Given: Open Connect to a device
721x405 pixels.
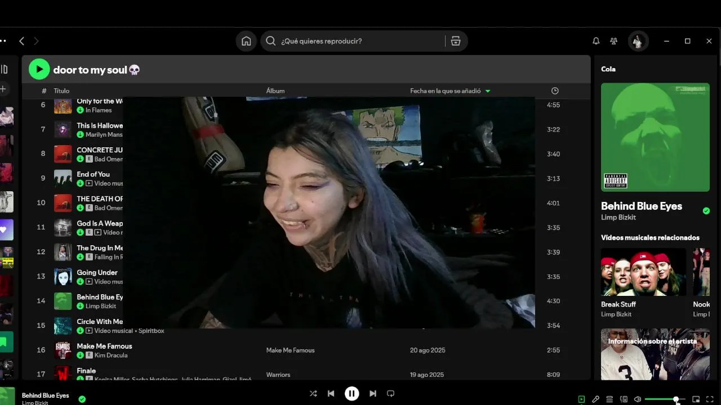Looking at the screenshot, I should (624, 399).
